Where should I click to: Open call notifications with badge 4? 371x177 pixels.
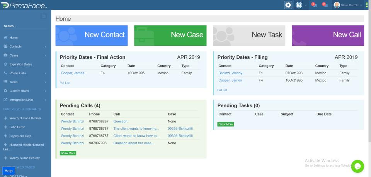[x=314, y=5]
